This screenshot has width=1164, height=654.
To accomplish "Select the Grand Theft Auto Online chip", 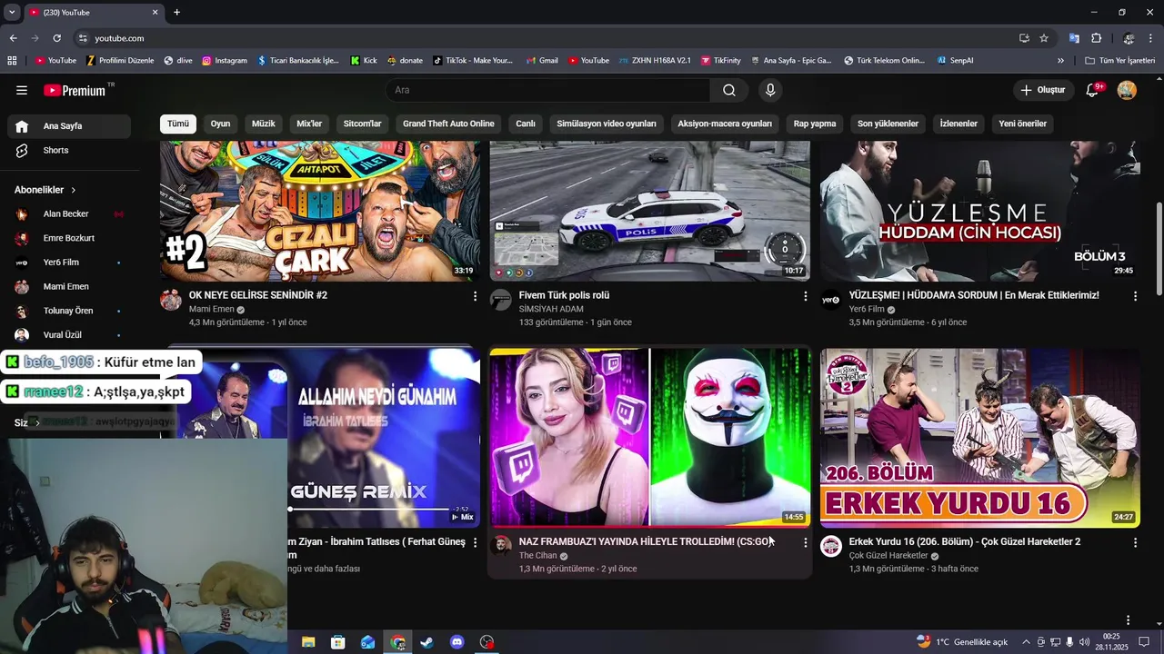I will pos(448,124).
